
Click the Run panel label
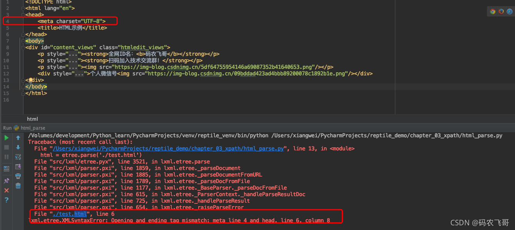click(7, 128)
